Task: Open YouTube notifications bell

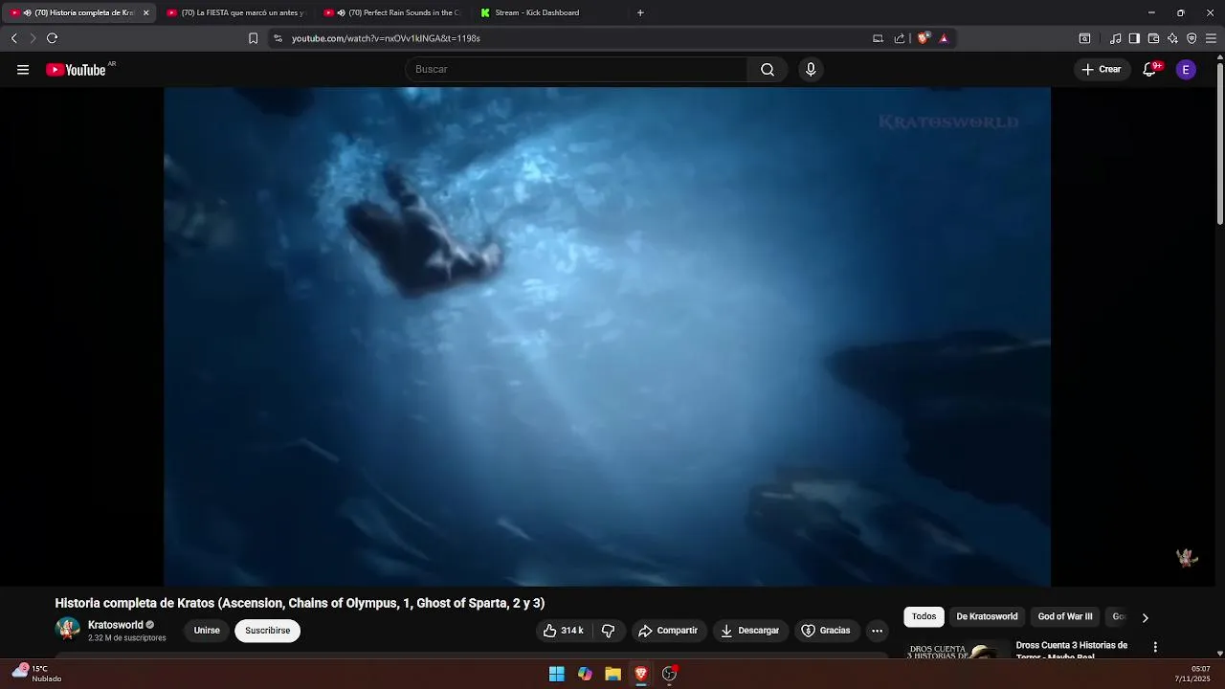Action: pyautogui.click(x=1149, y=70)
